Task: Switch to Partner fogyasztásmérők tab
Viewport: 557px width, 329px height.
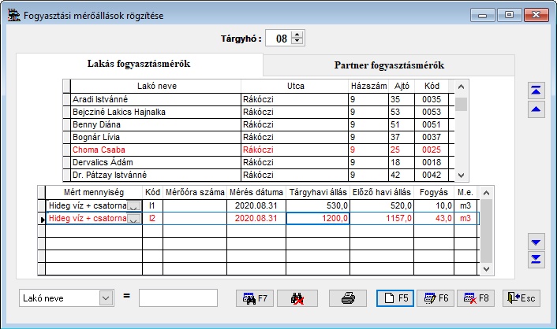Action: click(389, 65)
